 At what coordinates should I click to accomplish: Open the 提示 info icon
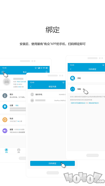[x=5, y=95]
